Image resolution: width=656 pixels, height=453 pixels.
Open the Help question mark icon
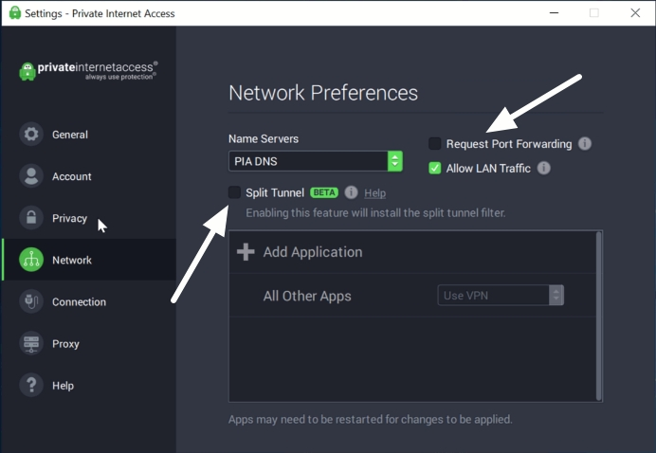coord(31,385)
